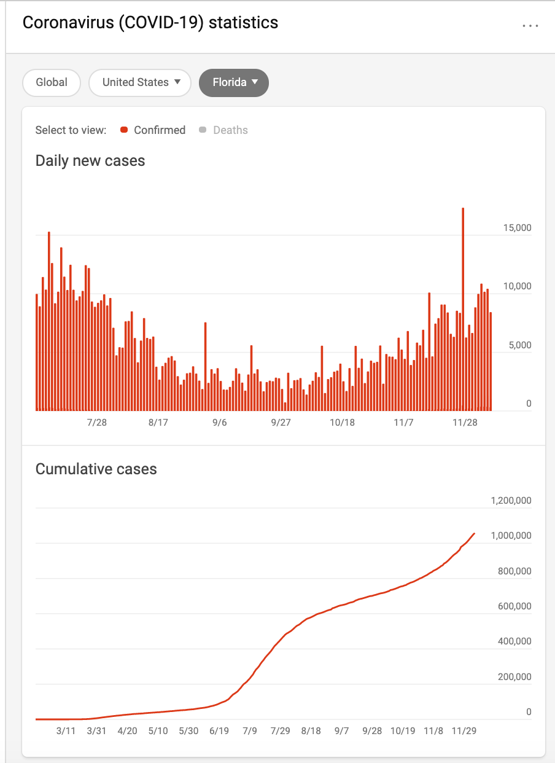Click the 800,000 axis label
The image size is (555, 763).
[515, 571]
